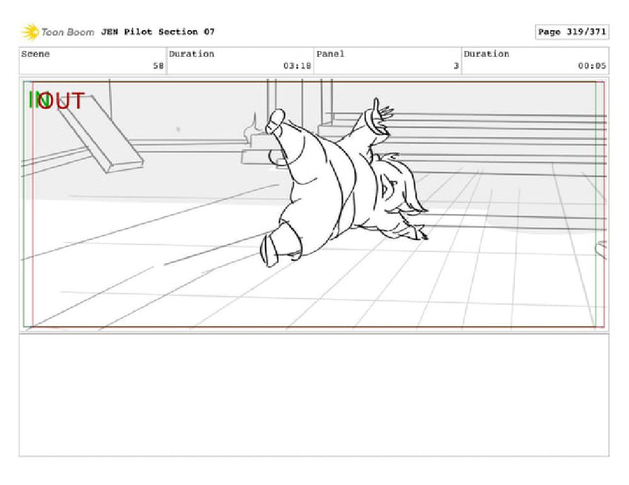The image size is (629, 485).
Task: Click the Toon Boom logo text
Action: pos(68,32)
